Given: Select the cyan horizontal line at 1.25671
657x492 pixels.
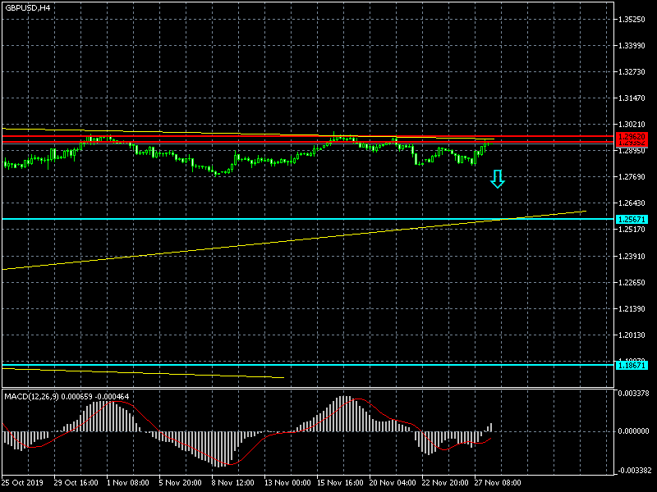Looking at the screenshot, I should point(246,219).
